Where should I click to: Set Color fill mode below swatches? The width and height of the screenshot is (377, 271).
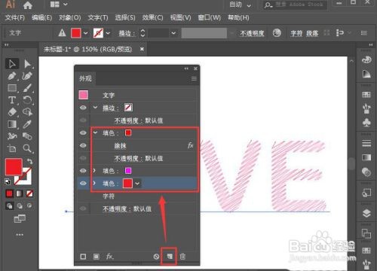[9, 193]
